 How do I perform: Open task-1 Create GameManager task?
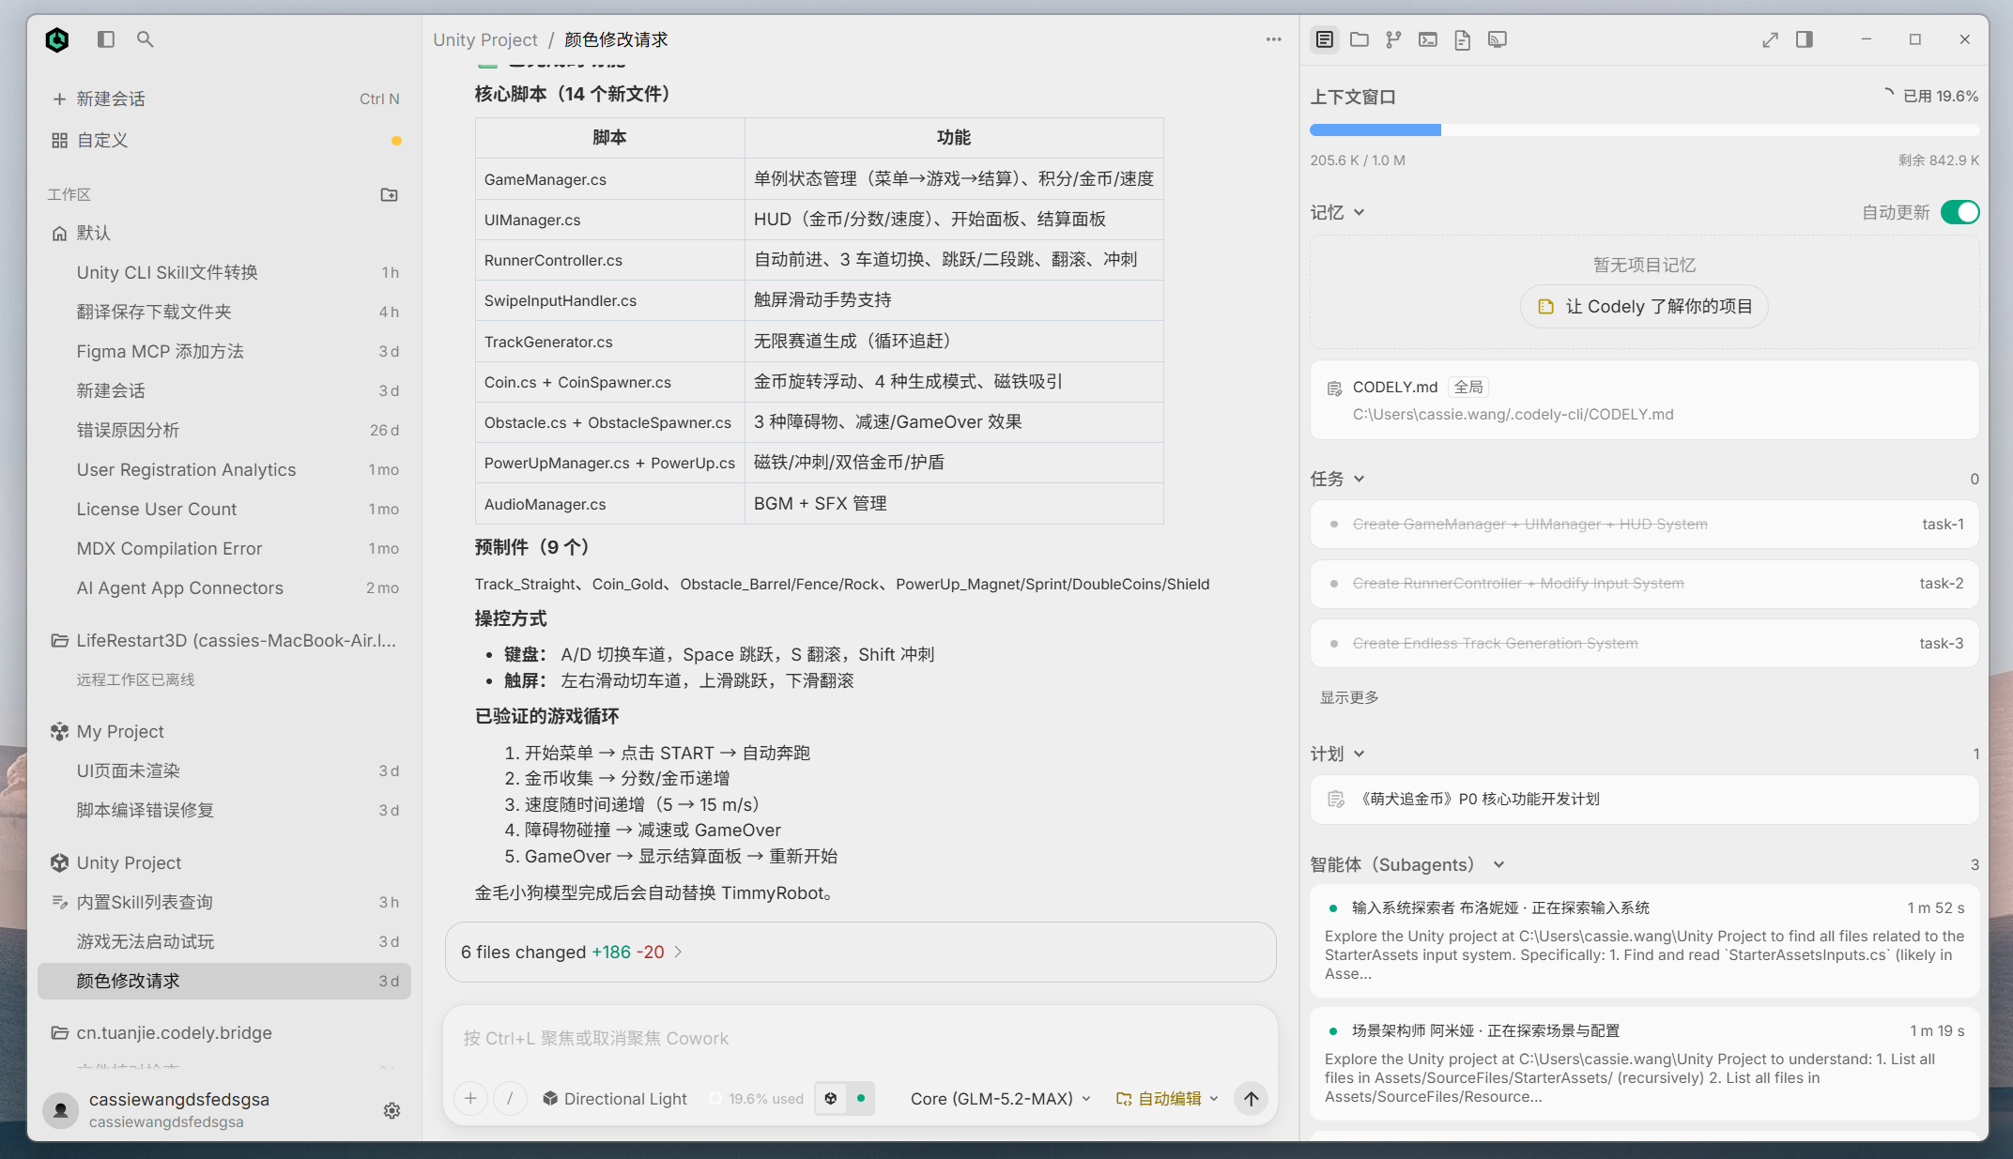[1644, 524]
